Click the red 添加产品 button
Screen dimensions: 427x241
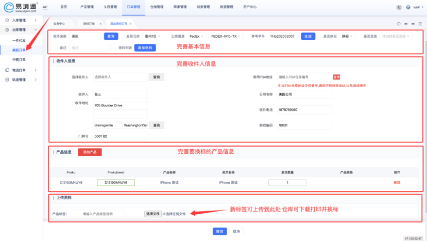click(90, 152)
